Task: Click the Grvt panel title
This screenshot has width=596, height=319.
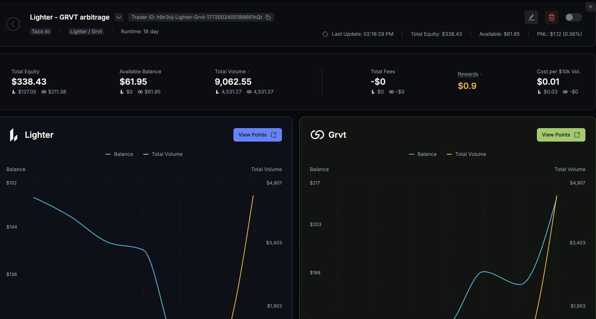Action: 337,135
